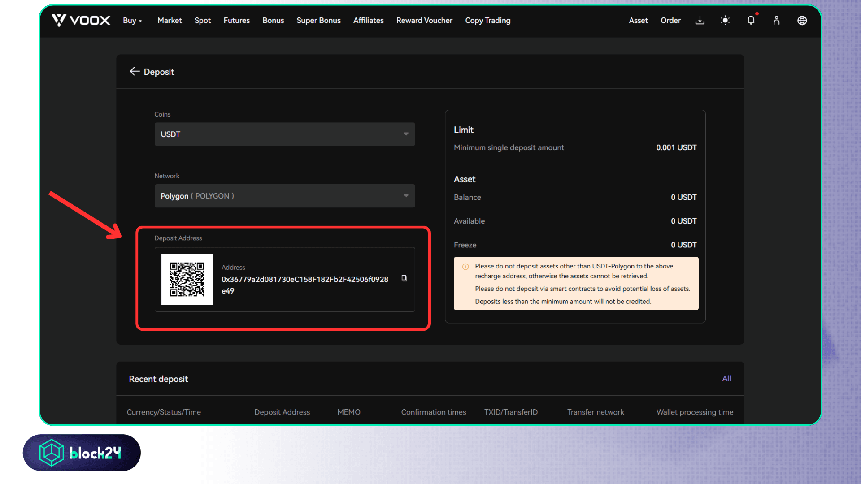Click the Deposit Address column header

pyautogui.click(x=282, y=412)
